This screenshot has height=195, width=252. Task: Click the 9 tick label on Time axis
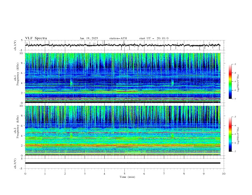click(x=204, y=174)
